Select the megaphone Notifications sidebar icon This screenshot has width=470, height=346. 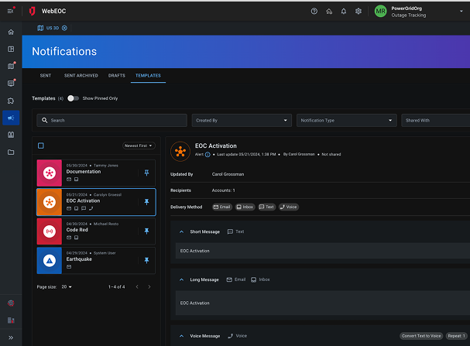tap(11, 118)
